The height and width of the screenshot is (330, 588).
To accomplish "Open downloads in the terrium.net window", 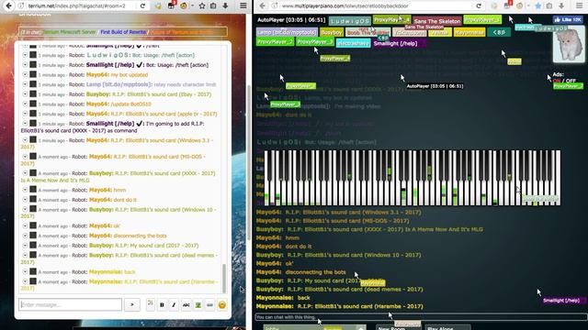I will coord(225,6).
